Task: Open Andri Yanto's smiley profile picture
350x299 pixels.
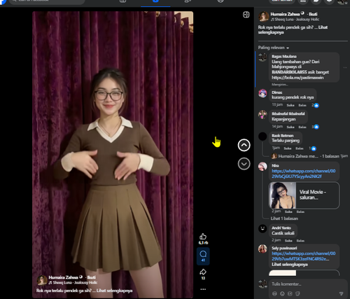Action: point(262,228)
